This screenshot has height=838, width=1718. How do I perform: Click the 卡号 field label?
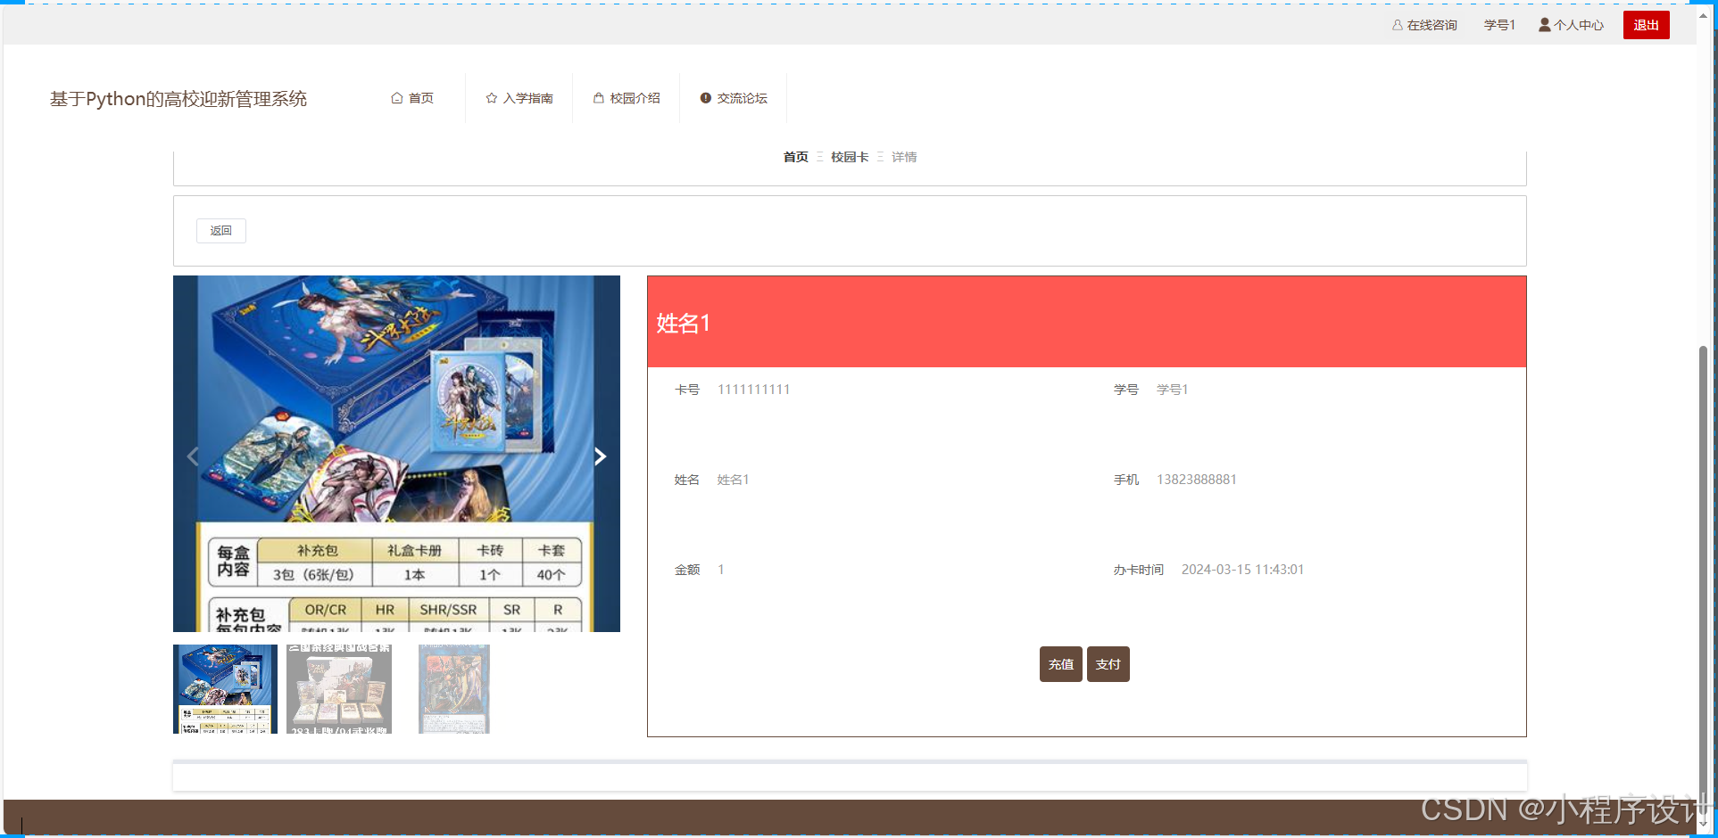(x=687, y=390)
